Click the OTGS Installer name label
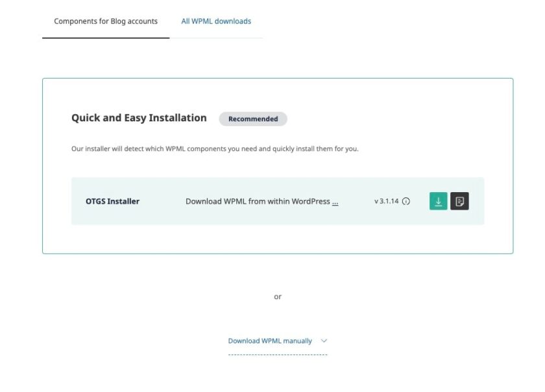 pos(112,201)
